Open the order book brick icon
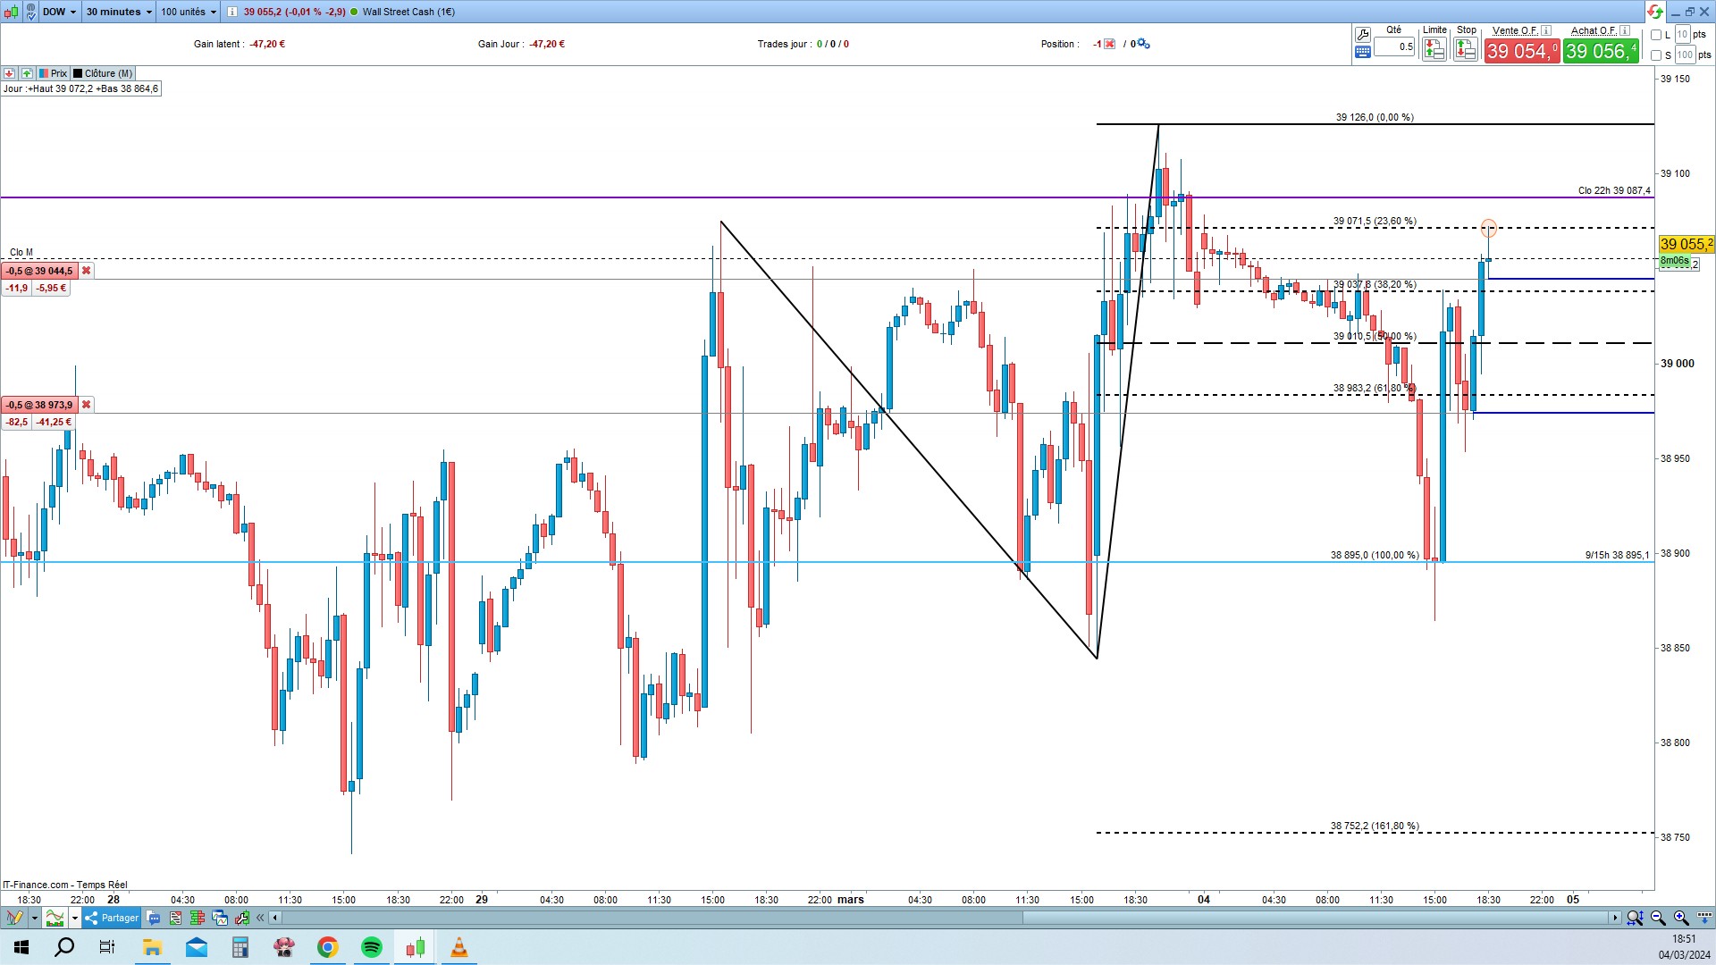Screen dimensions: 1716x965 [x=197, y=918]
